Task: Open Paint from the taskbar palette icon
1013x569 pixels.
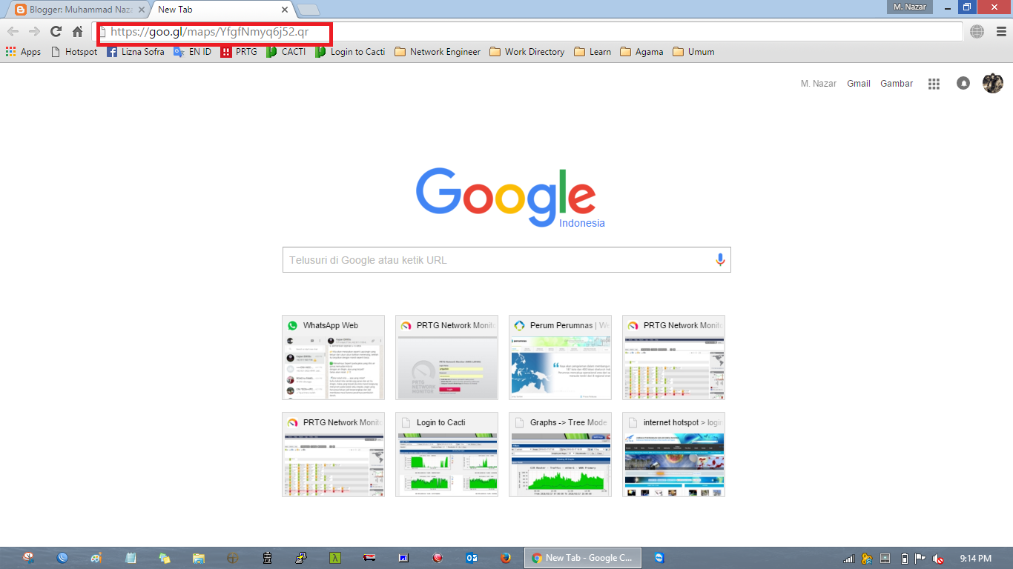Action: (96, 558)
